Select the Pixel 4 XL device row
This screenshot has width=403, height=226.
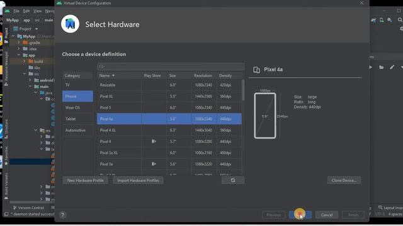tap(169, 130)
